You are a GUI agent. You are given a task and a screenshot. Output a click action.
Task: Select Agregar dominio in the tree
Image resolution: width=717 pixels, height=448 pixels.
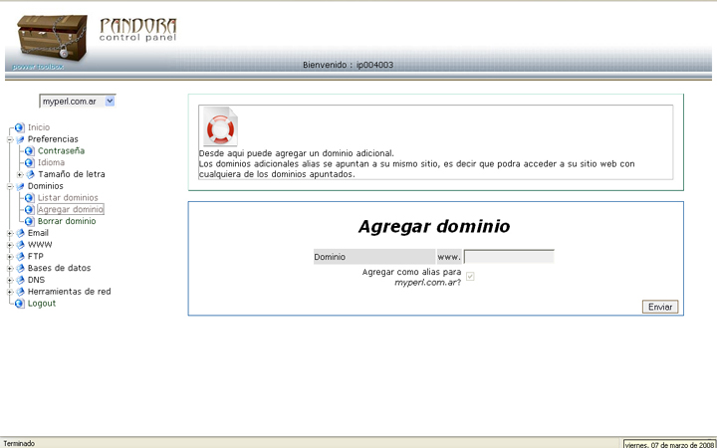[70, 210]
